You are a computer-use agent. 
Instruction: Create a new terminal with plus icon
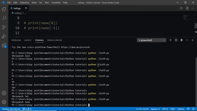pyautogui.click(x=170, y=40)
